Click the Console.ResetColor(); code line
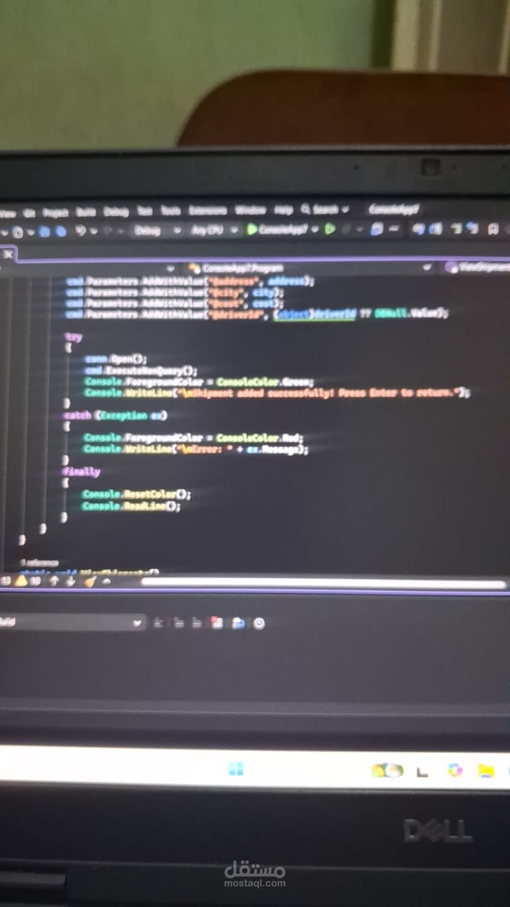This screenshot has height=907, width=510. 137,494
